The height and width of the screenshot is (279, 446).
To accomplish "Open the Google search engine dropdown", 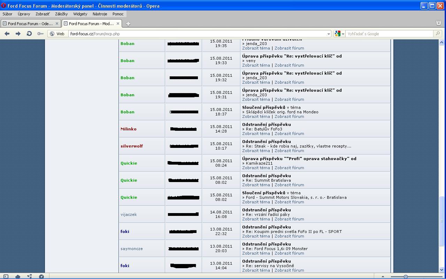I will (x=339, y=34).
